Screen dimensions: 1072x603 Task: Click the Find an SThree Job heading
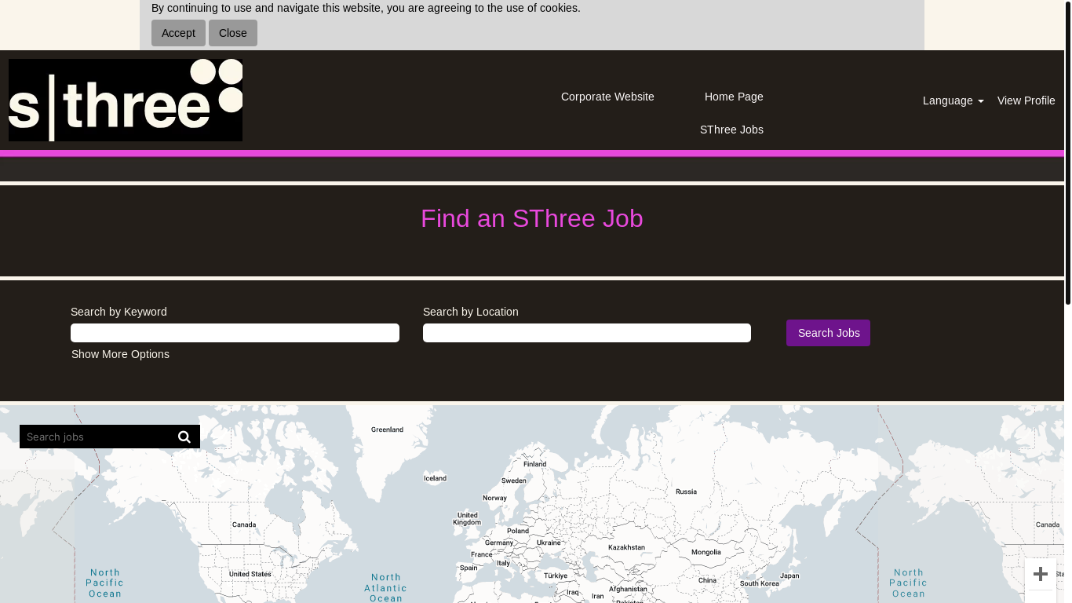532,218
